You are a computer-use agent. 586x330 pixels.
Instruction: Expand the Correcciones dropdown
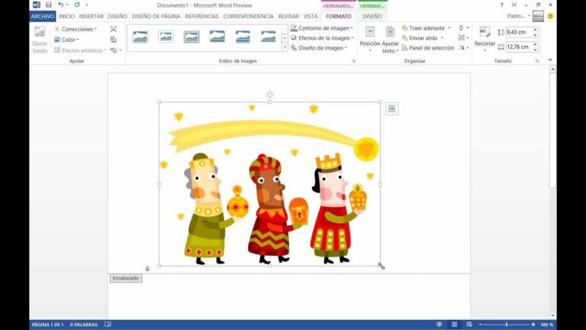coord(76,29)
